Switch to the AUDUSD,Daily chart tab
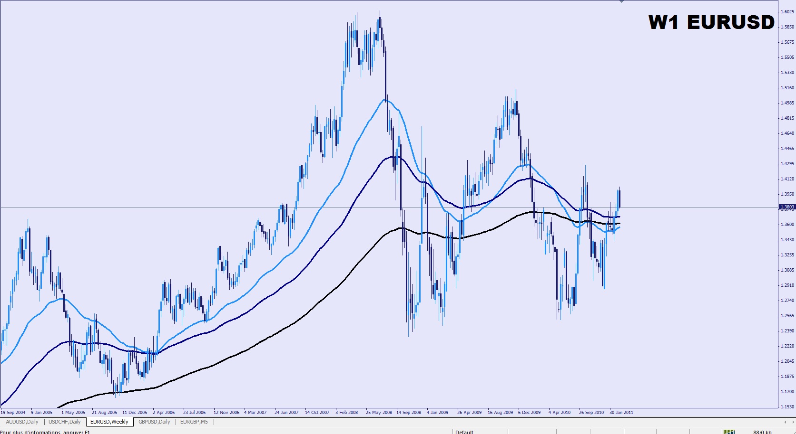796x434 pixels. pos(22,422)
